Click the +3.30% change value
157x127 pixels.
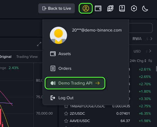click(x=145, y=99)
